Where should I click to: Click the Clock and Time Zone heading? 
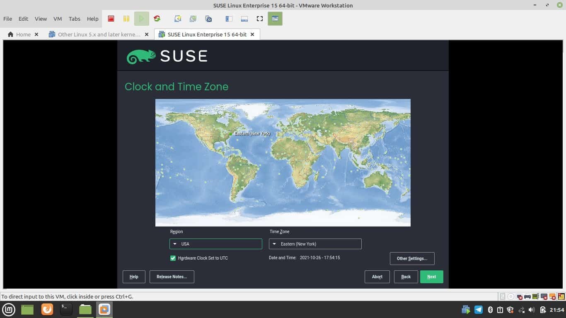(177, 87)
